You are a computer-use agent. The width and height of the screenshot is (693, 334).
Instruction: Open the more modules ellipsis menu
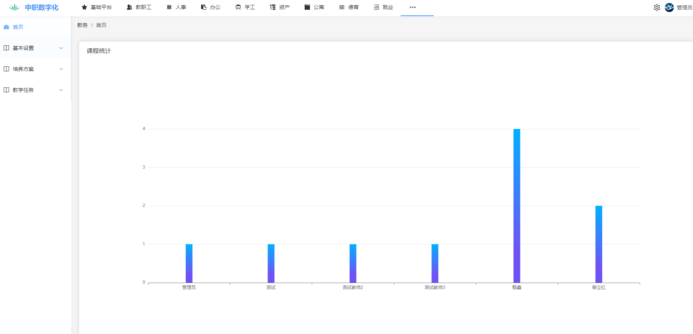point(413,7)
